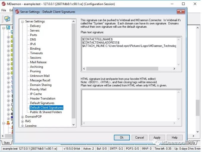
Task: Open Mail Release settings
Action: pos(38,62)
